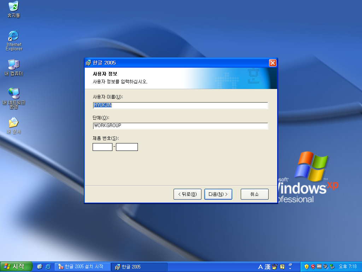Select the My Computer (내 컴퓨터) icon
362x272 pixels.
click(x=14, y=67)
